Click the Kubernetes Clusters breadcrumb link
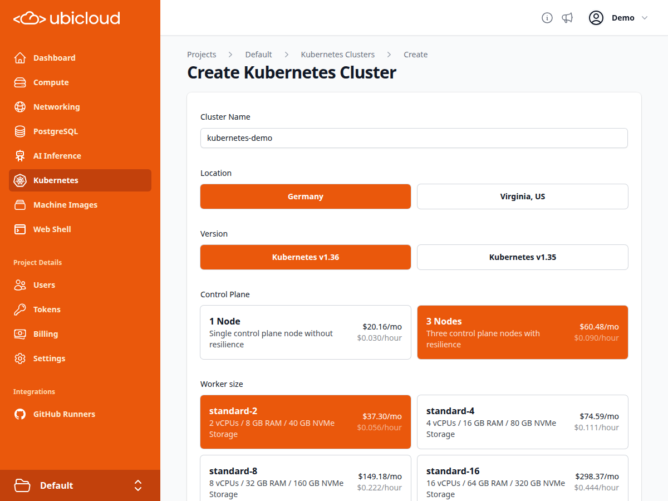Screen dimensions: 668x501 pyautogui.click(x=338, y=55)
